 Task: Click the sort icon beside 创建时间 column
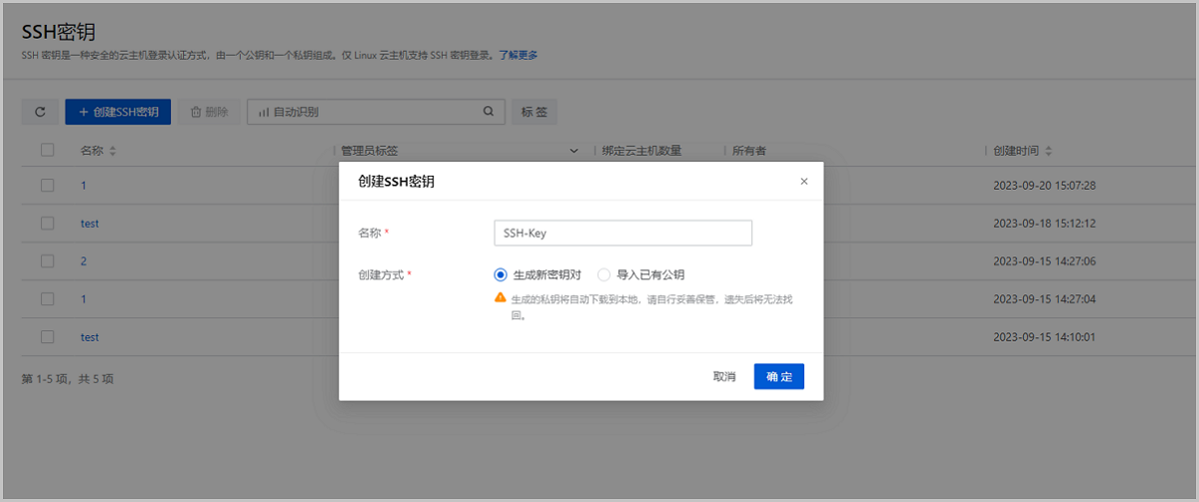click(1048, 152)
